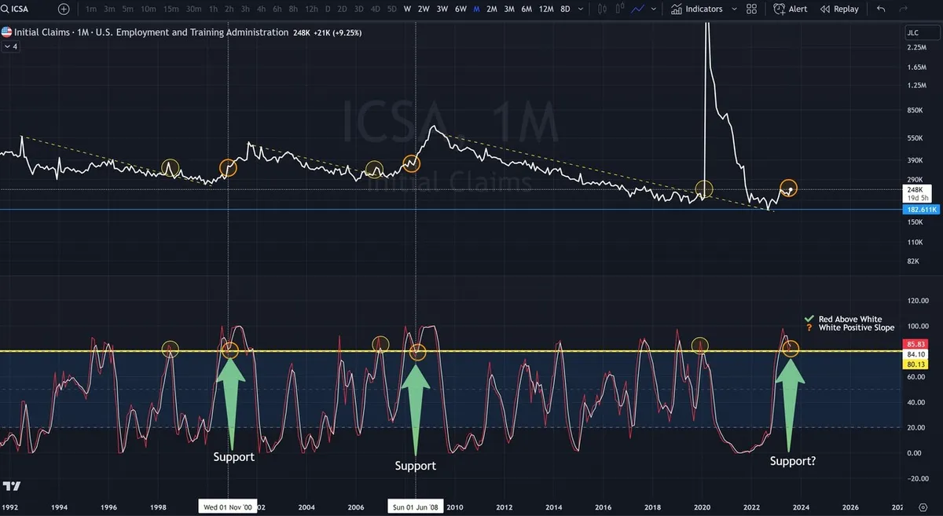Click the undo arrow icon
Viewport: 943px width, 516px height.
[881, 9]
